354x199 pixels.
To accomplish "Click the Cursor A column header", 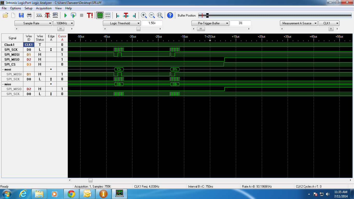I will 62,38.
